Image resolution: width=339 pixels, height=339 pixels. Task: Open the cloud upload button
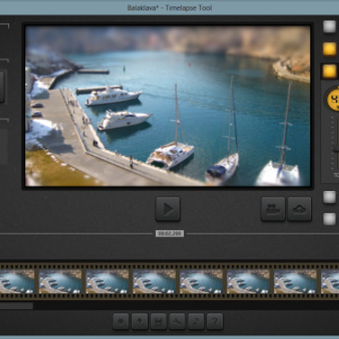[299, 209]
